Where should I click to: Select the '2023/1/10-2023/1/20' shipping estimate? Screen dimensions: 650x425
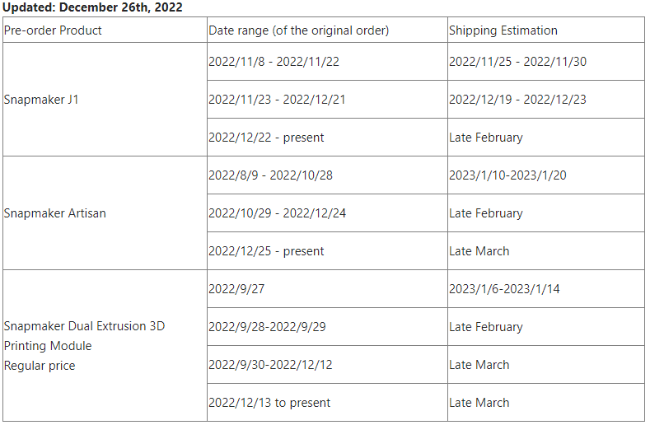507,175
